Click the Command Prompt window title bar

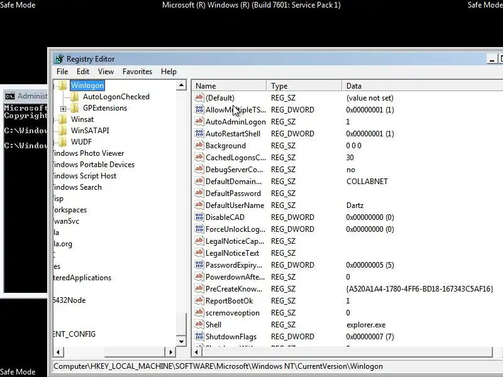(x=26, y=96)
